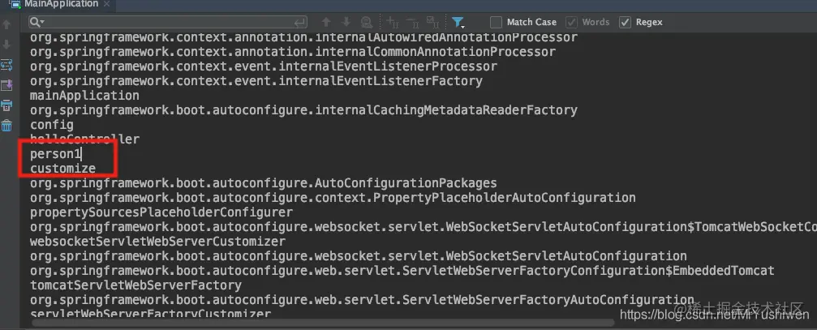Clear console with the trash icon

click(x=6, y=126)
